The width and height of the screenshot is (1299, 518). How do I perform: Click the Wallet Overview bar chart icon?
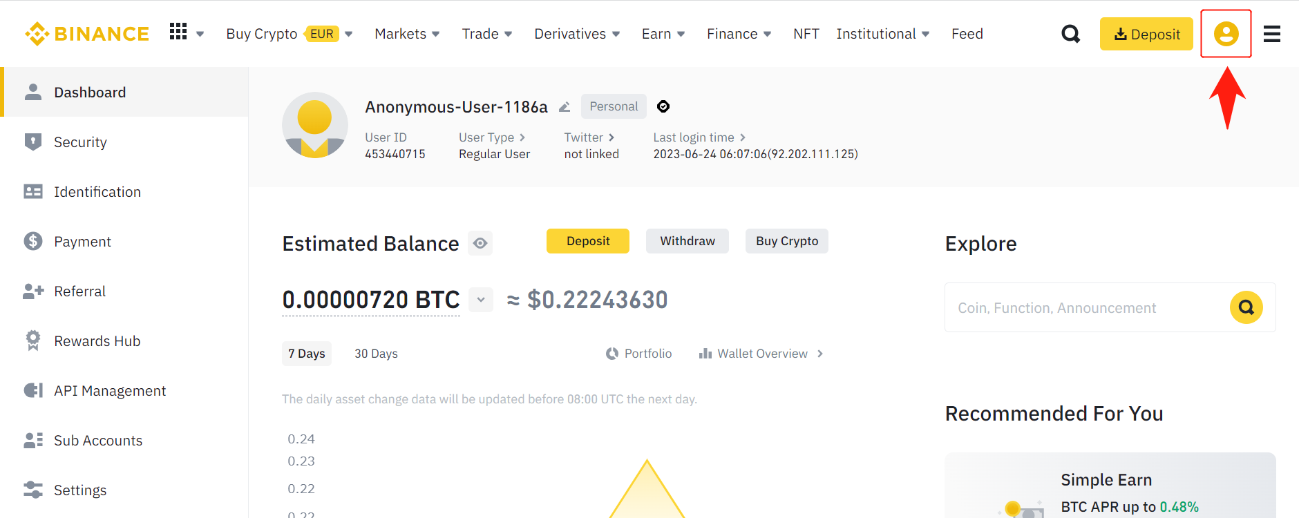pos(705,354)
